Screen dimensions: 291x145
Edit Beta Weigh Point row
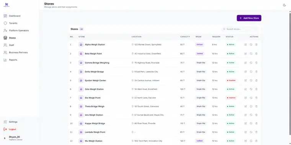pos(245,54)
